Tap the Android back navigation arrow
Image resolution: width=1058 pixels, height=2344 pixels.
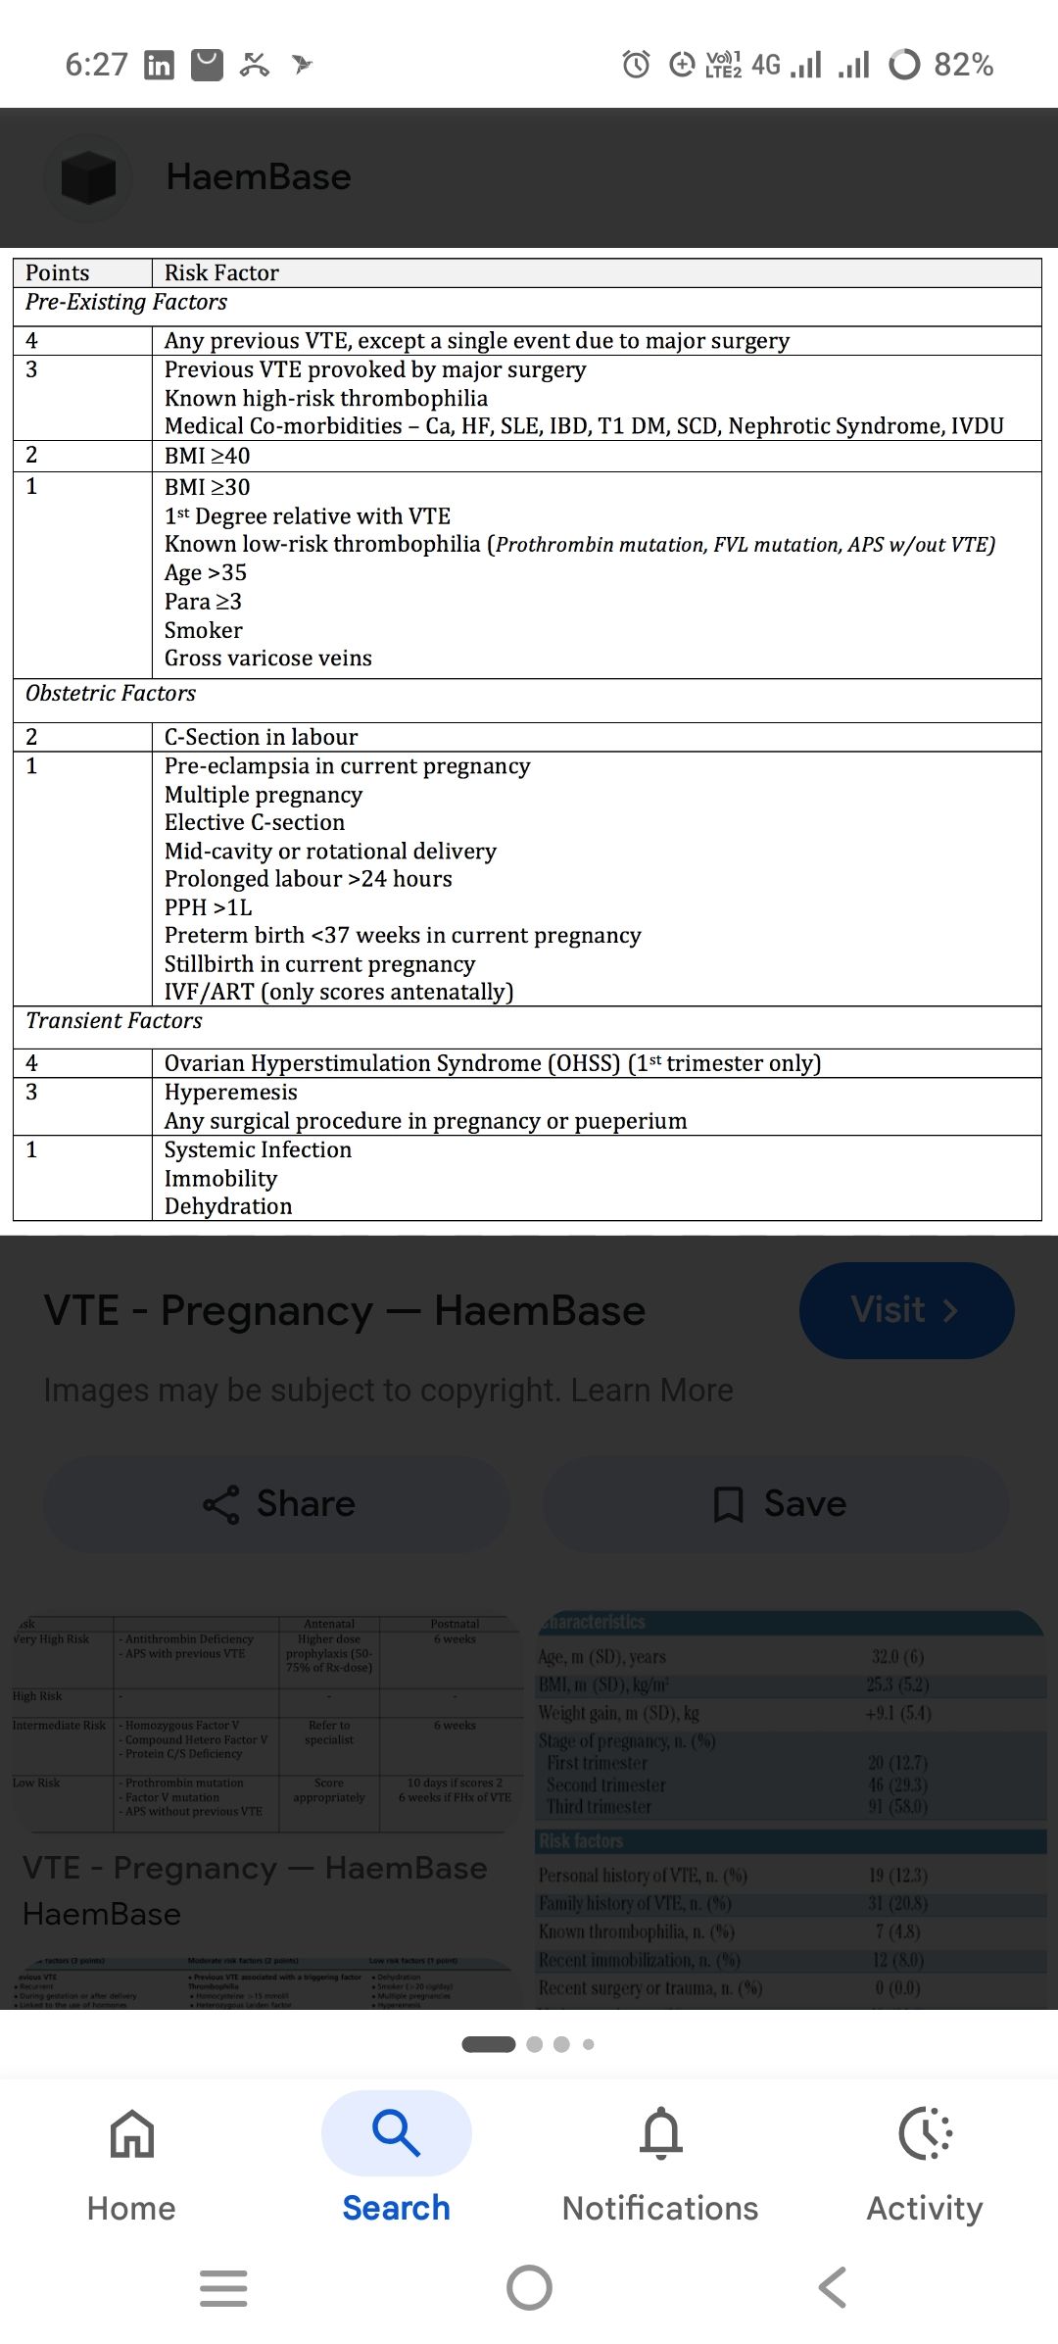[832, 2288]
